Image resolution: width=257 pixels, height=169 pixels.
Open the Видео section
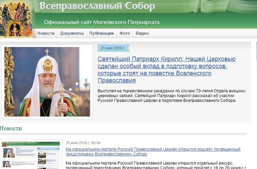[x=142, y=33]
